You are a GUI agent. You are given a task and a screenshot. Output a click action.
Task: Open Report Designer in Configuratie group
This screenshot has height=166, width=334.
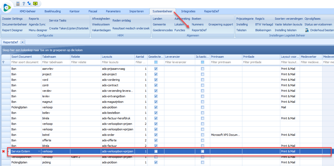12,30
